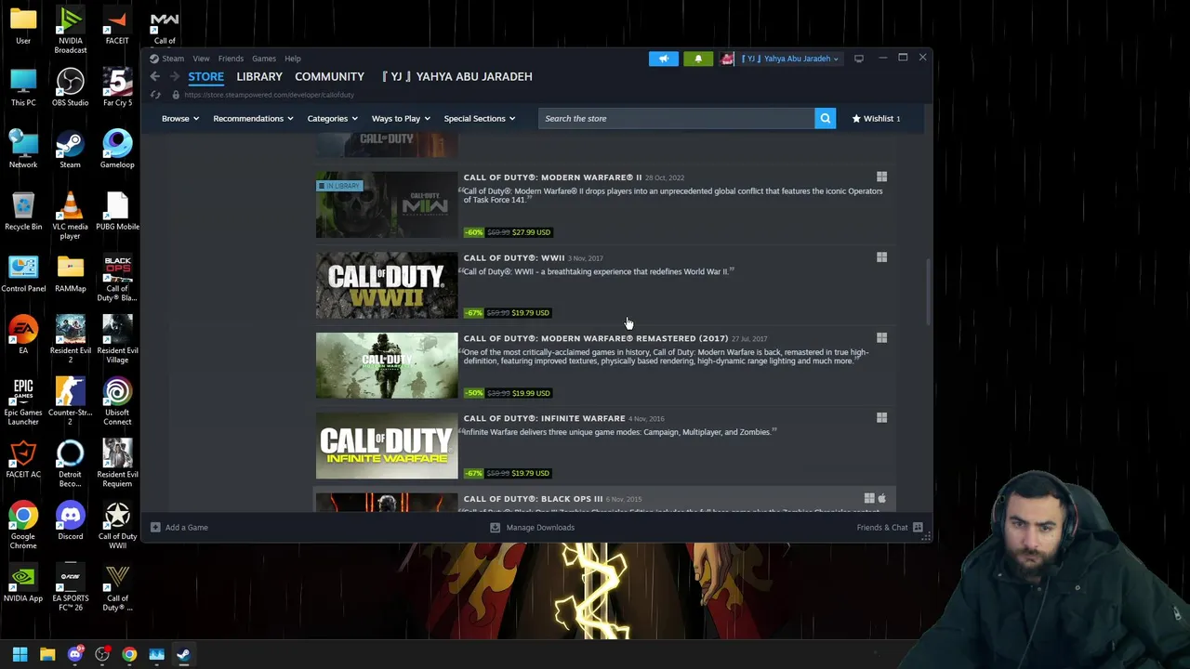The width and height of the screenshot is (1190, 669).
Task: Expand the Special Sections dropdown
Action: point(480,118)
